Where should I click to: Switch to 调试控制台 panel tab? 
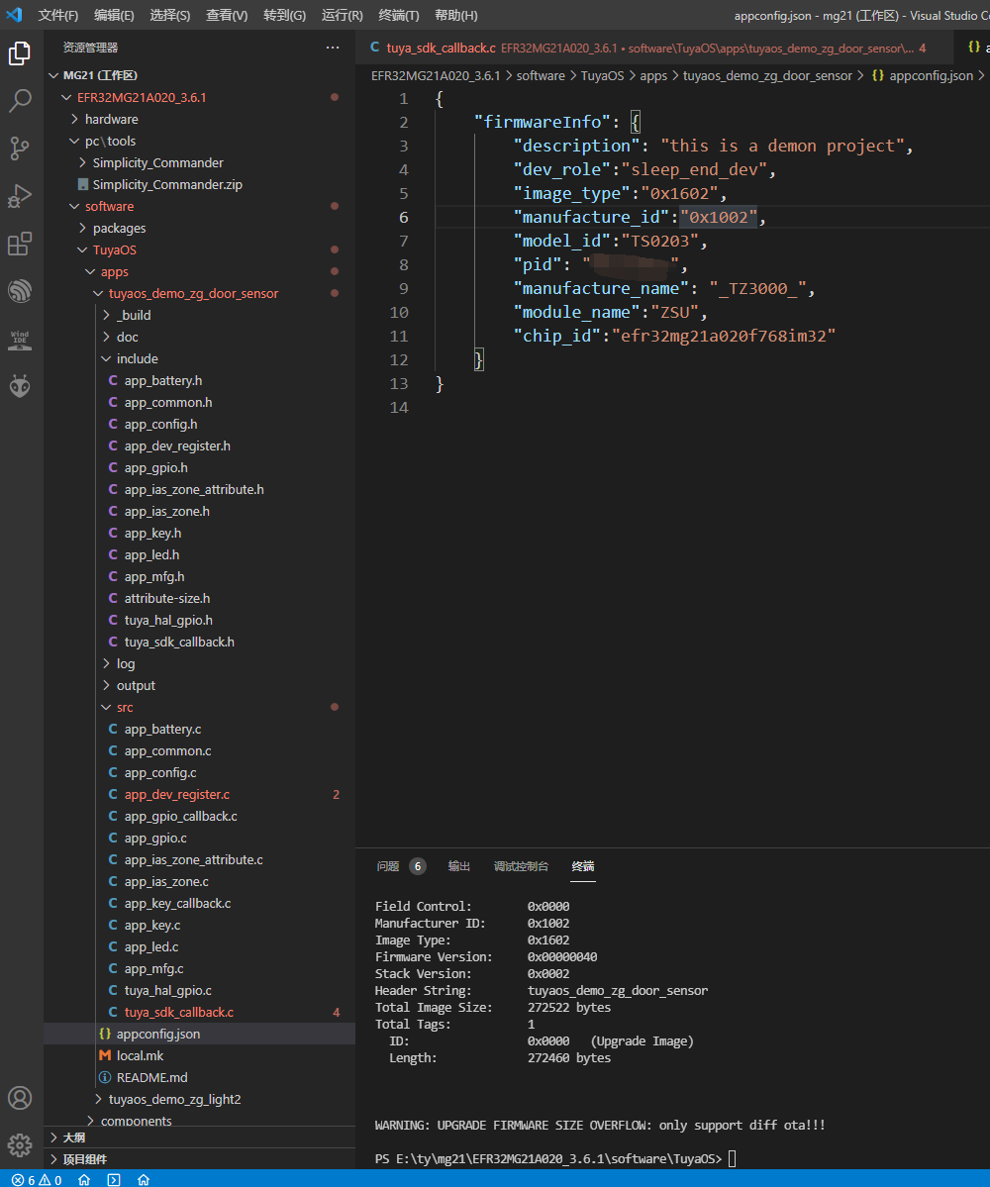click(521, 866)
